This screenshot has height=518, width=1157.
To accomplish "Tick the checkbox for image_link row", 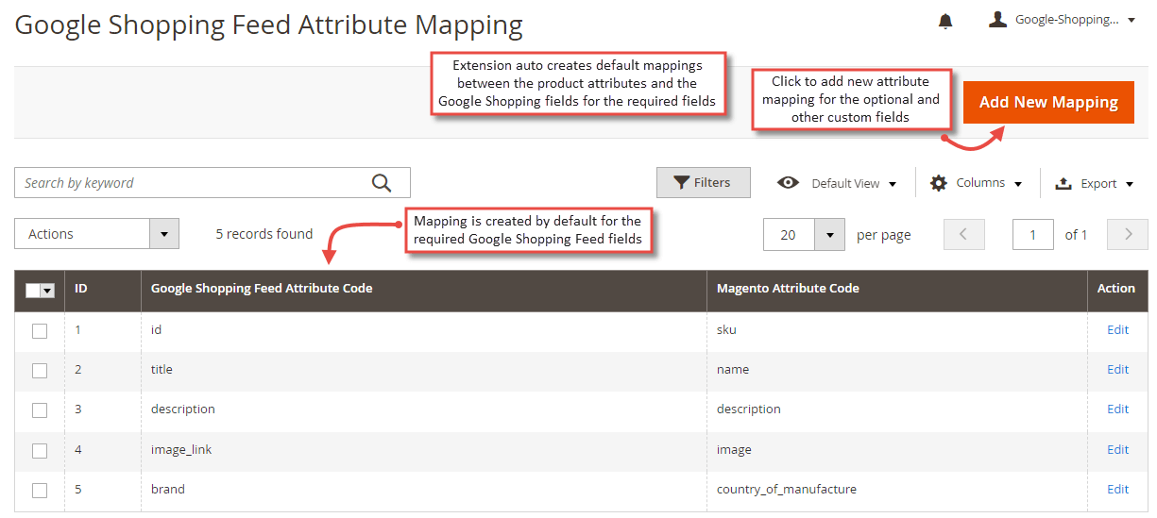I will coord(40,450).
